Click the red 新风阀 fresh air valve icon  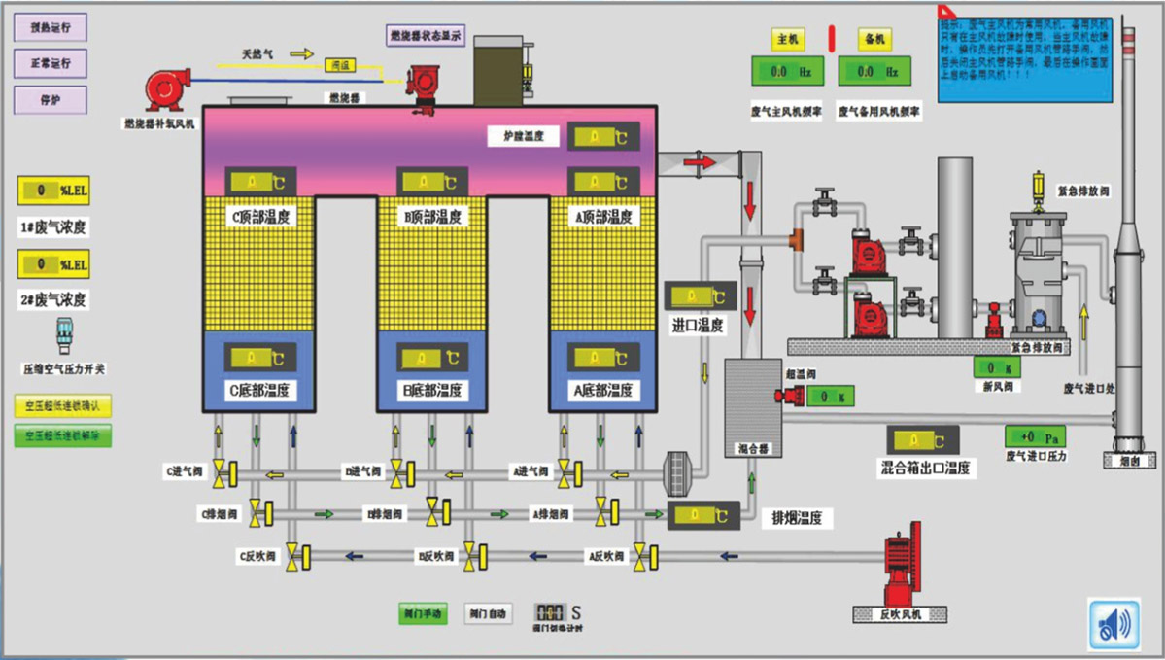pos(993,320)
